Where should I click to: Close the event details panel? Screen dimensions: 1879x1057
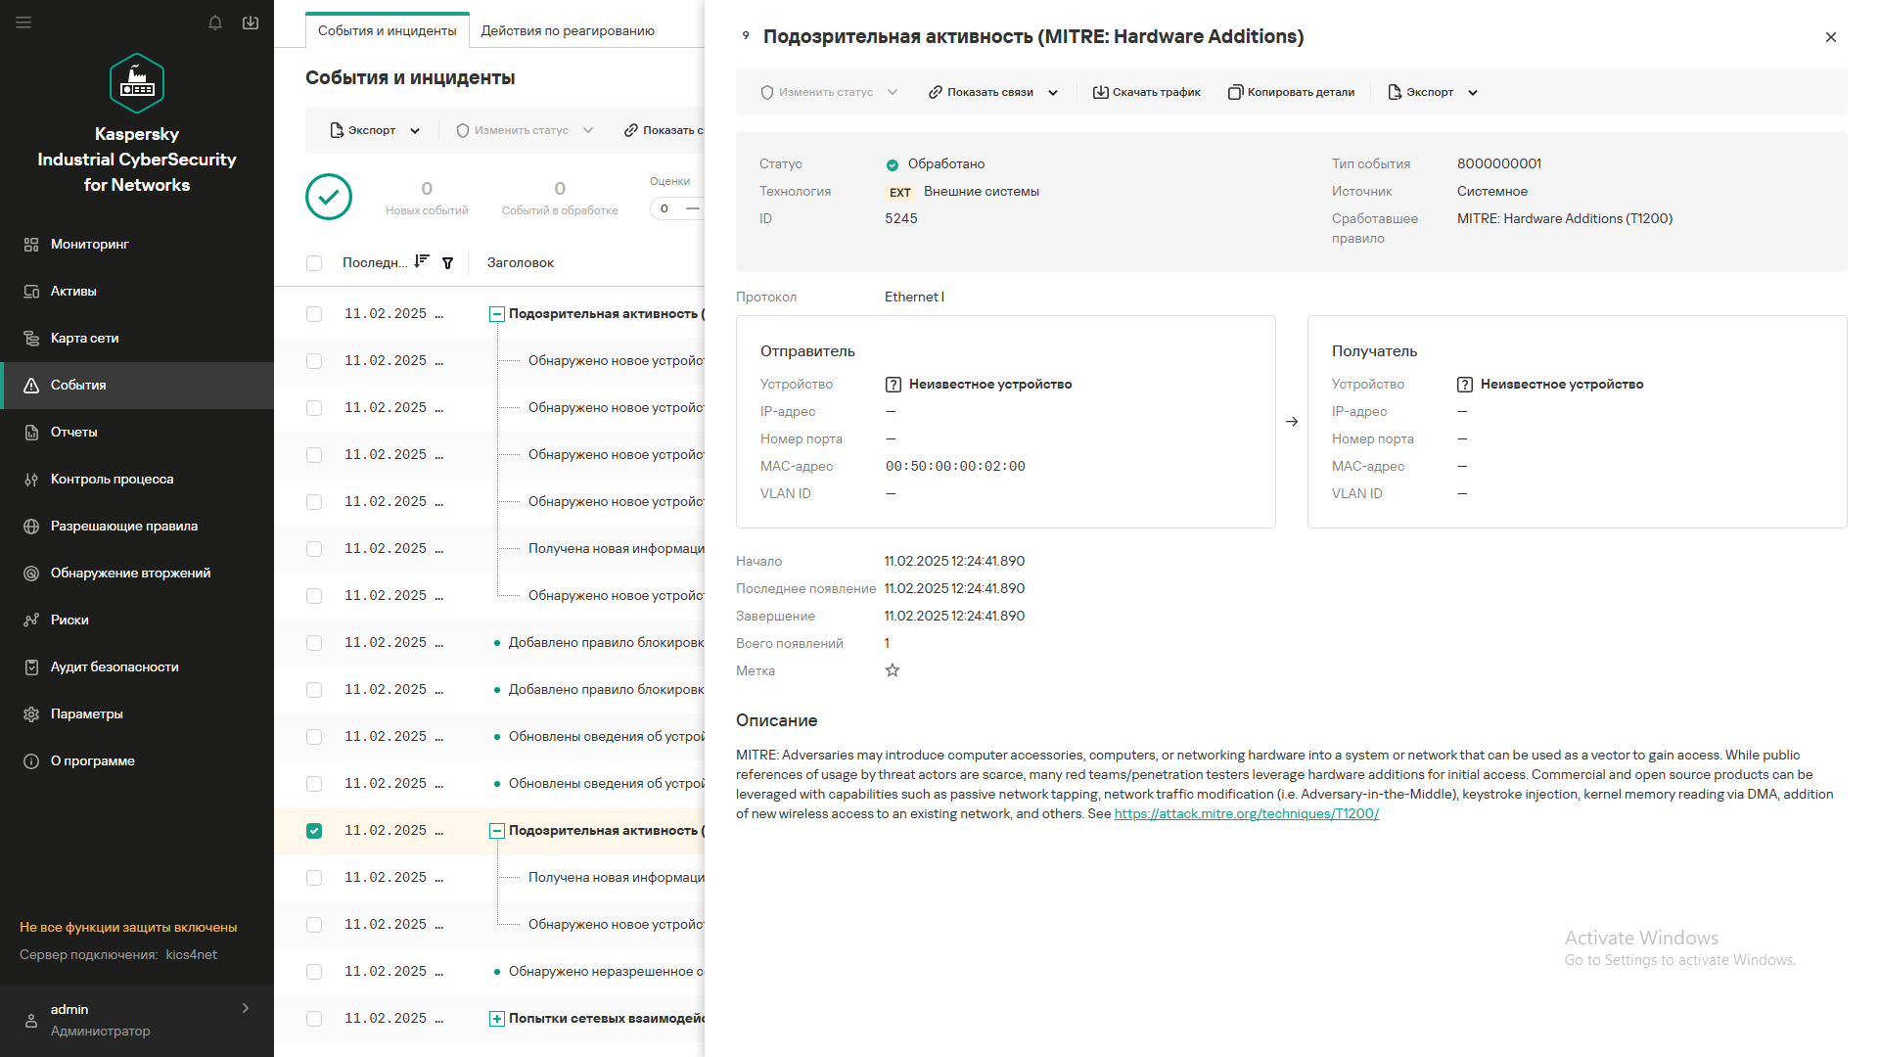1831,37
